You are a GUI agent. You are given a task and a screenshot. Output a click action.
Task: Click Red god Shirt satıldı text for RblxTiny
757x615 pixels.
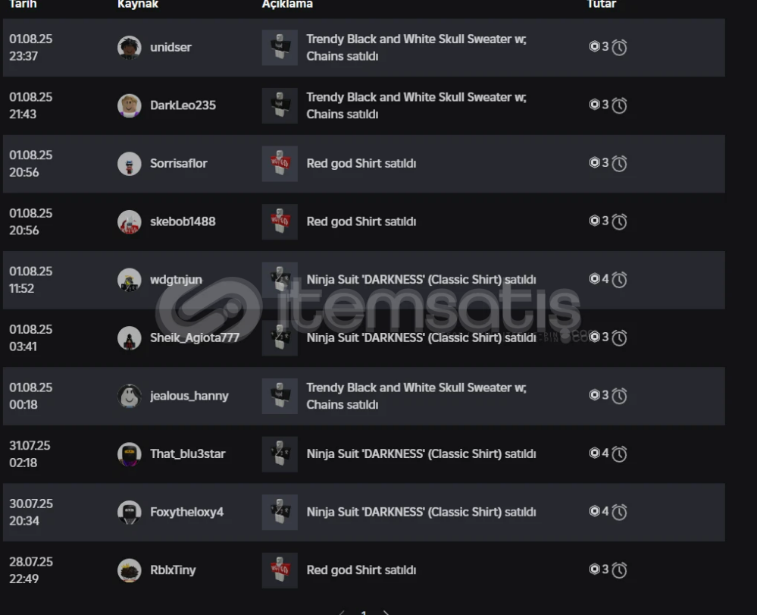pos(361,570)
